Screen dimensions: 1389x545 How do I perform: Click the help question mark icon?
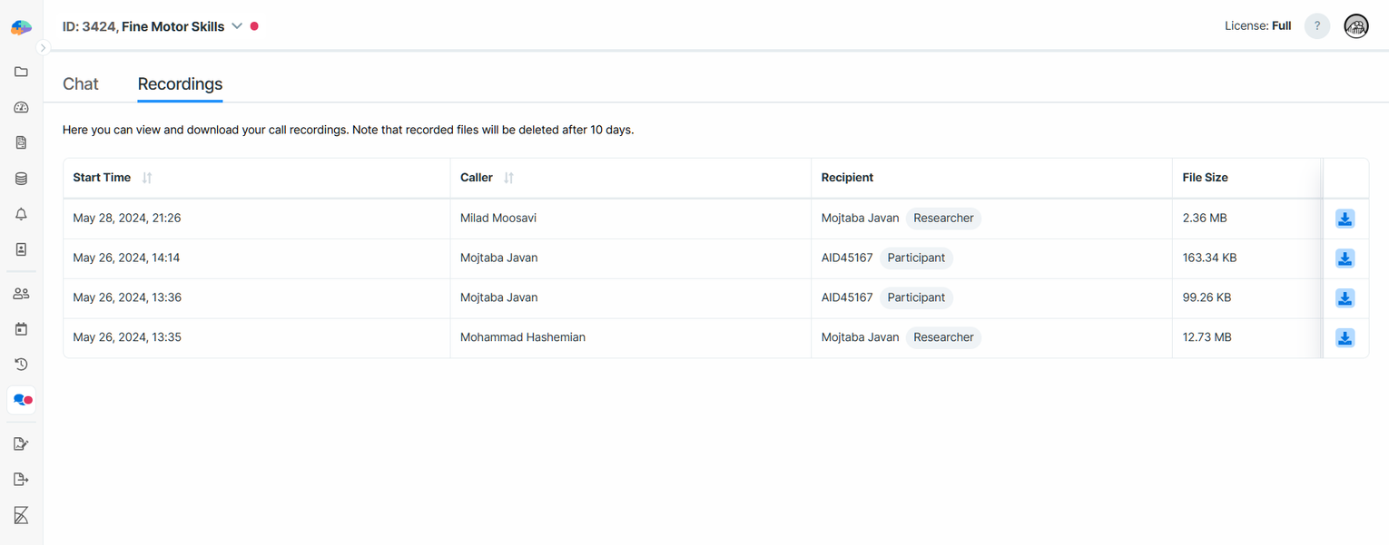click(1316, 26)
